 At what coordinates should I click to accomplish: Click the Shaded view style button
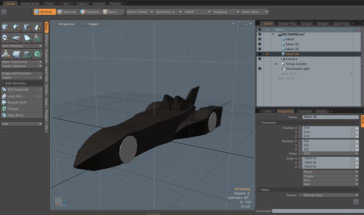[x=94, y=24]
